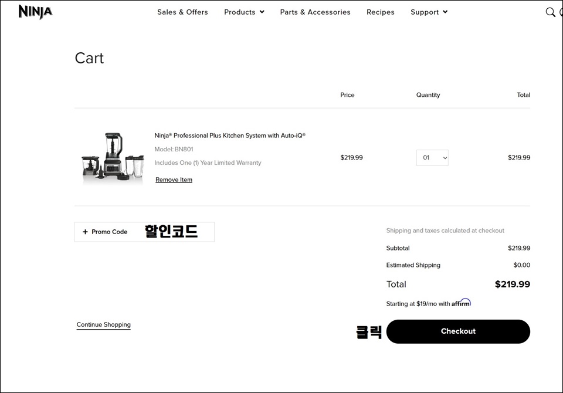Click the Checkout button
This screenshot has height=393, width=563.
458,331
